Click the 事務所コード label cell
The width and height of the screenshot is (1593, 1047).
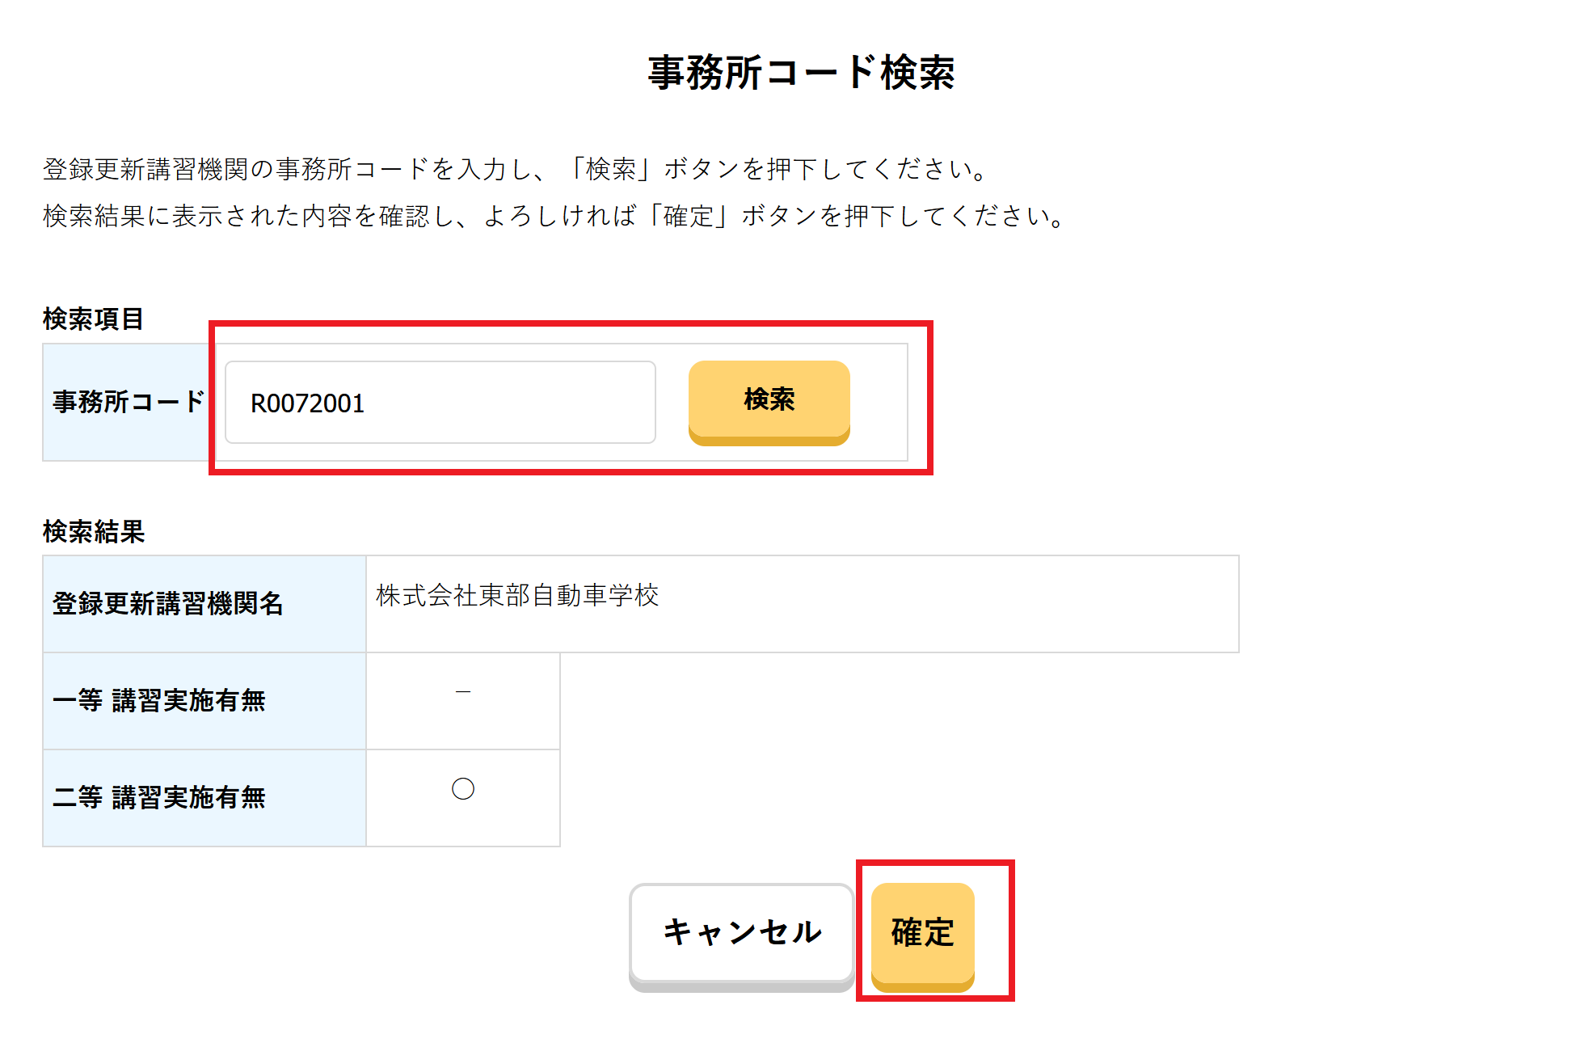pyautogui.click(x=128, y=402)
